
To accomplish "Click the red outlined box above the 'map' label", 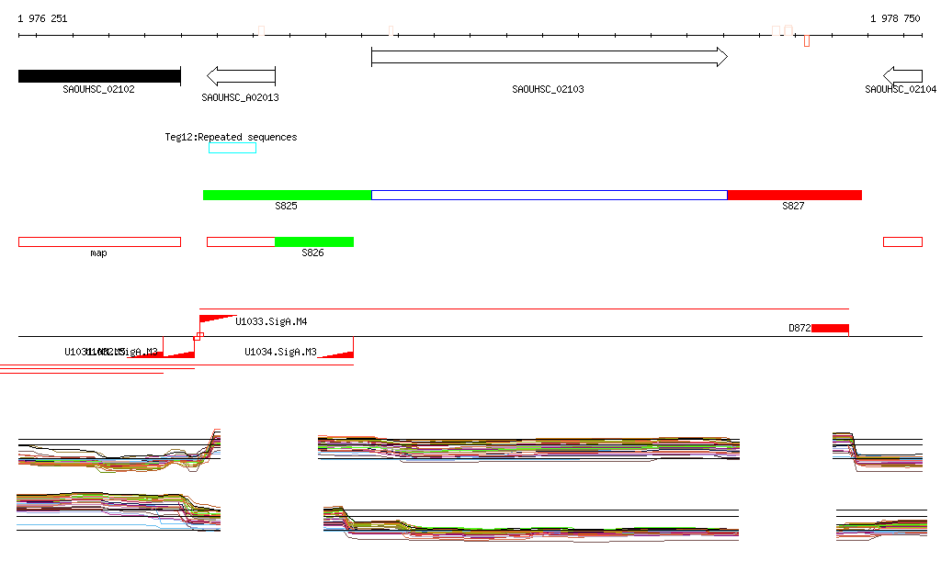I will click(99, 242).
